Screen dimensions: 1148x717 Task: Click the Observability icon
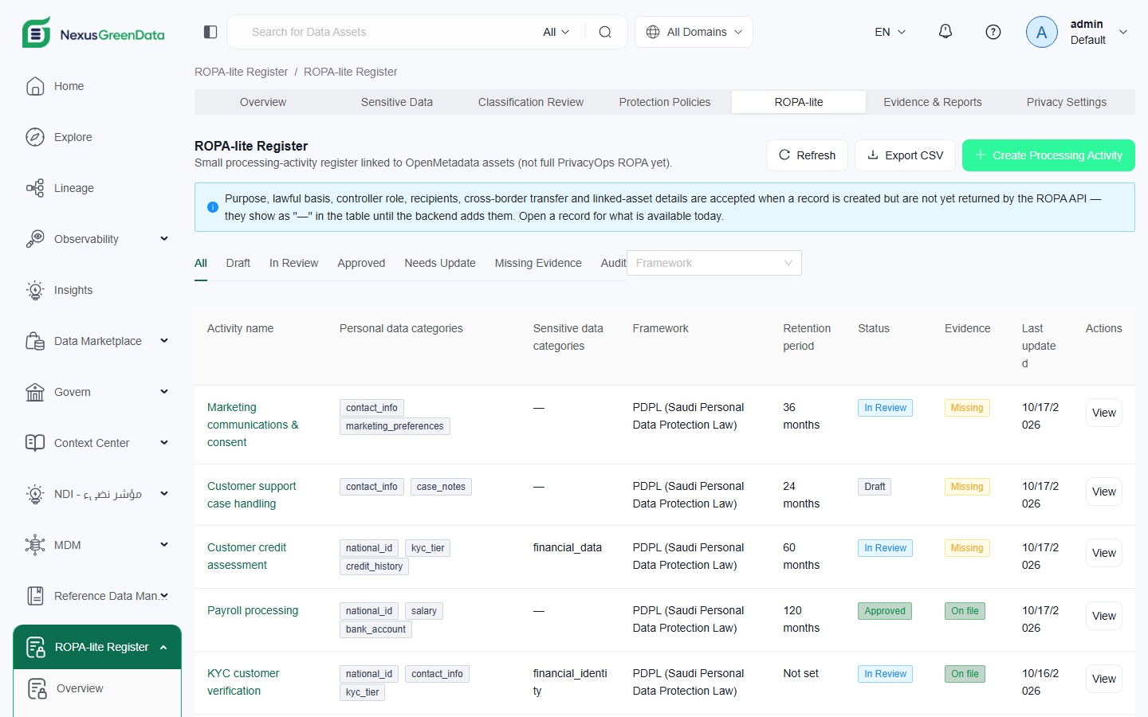pos(35,239)
